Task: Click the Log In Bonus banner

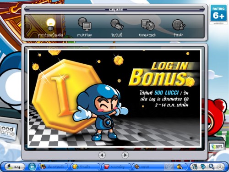Action: coord(114,98)
